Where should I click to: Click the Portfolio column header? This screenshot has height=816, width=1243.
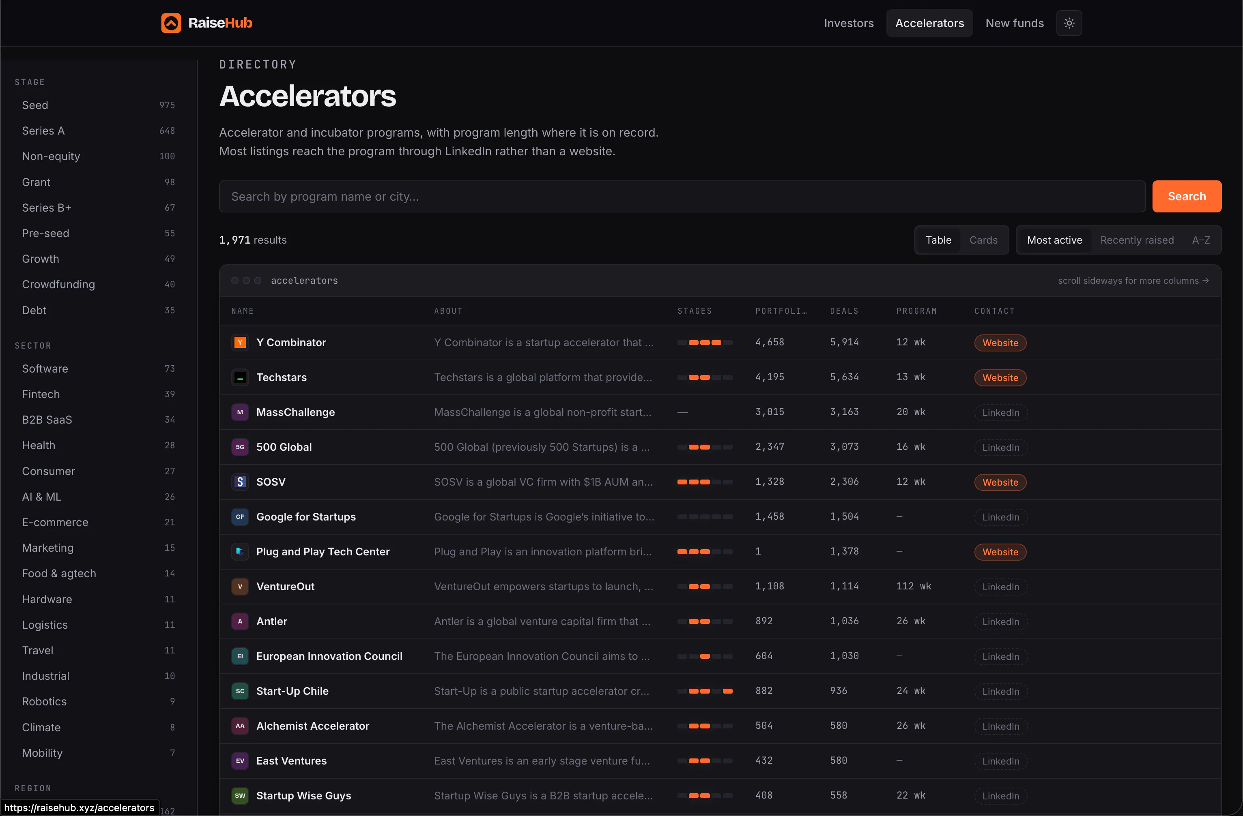(781, 311)
